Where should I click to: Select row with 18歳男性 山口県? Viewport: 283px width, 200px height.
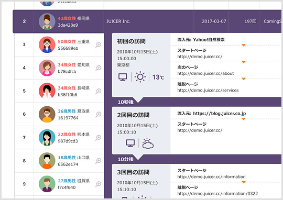tap(59, 161)
